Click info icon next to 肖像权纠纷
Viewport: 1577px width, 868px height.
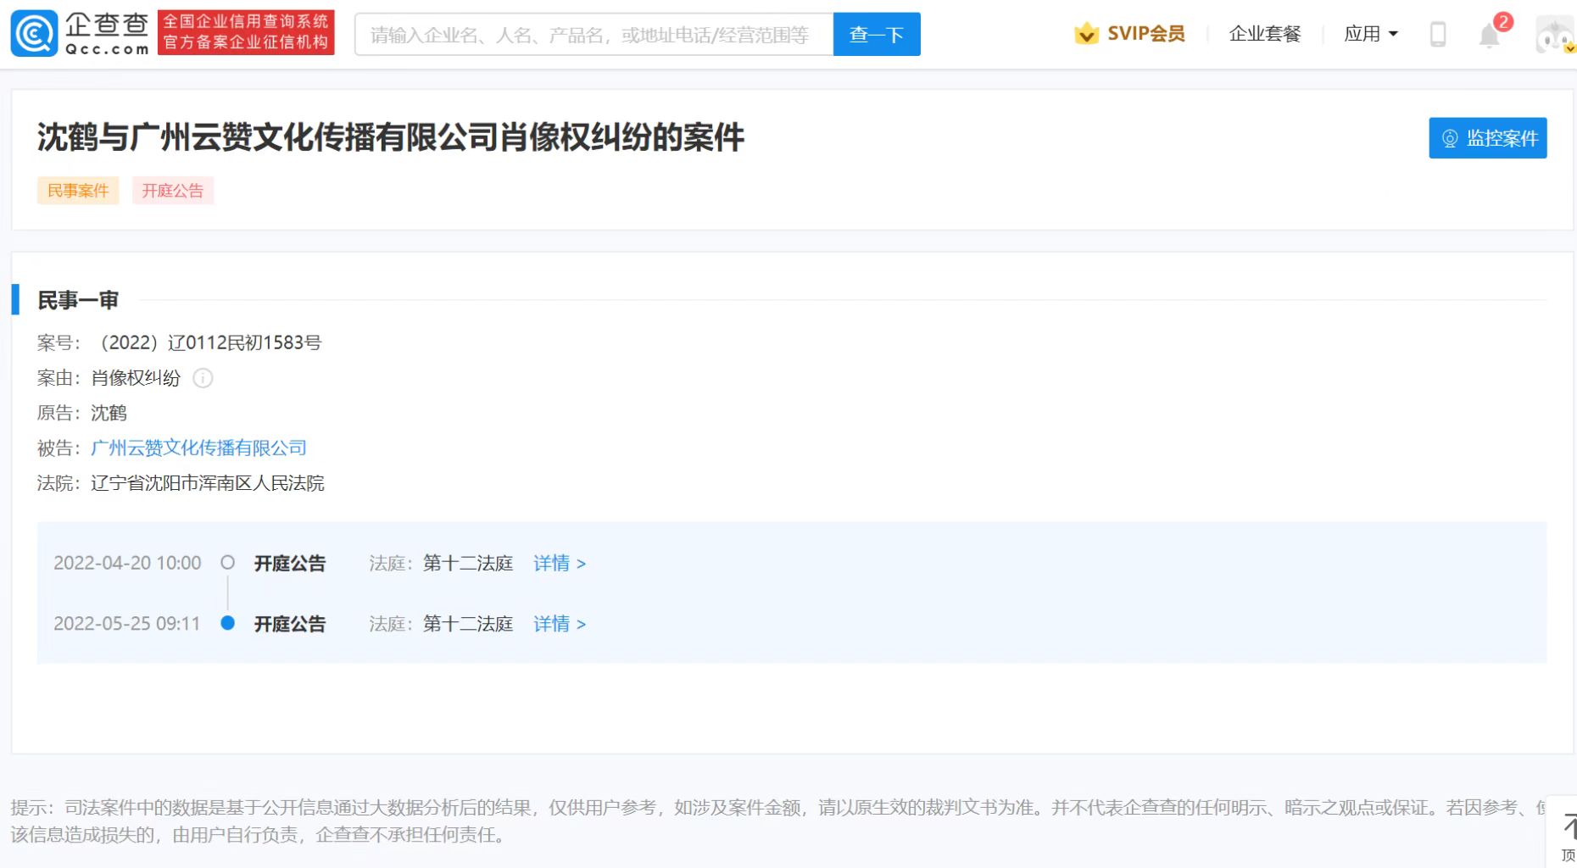pos(203,378)
